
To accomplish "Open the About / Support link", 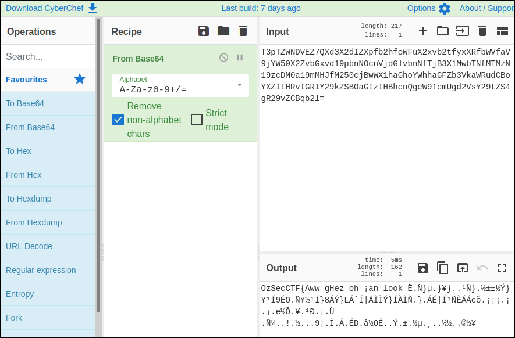I will (x=486, y=8).
